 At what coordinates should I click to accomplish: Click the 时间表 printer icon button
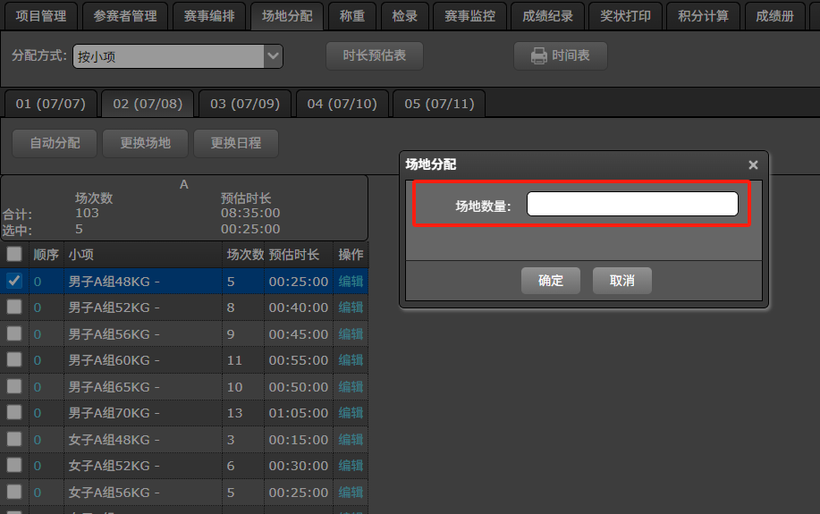[561, 55]
